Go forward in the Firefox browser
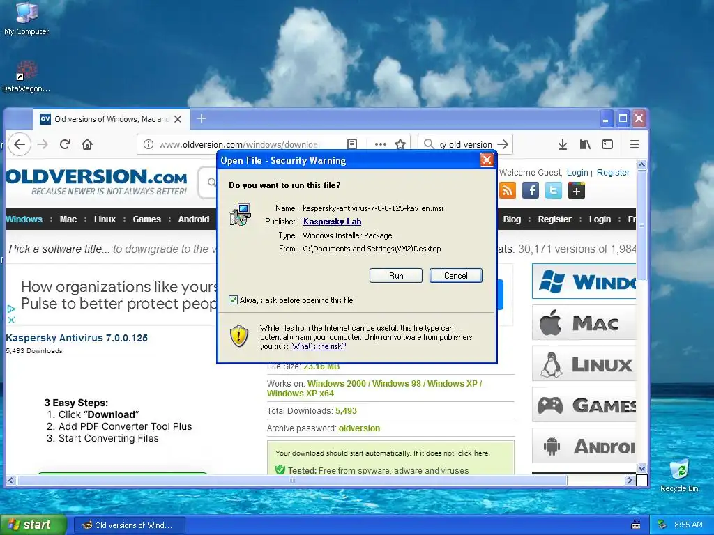The height and width of the screenshot is (535, 714). pyautogui.click(x=43, y=144)
